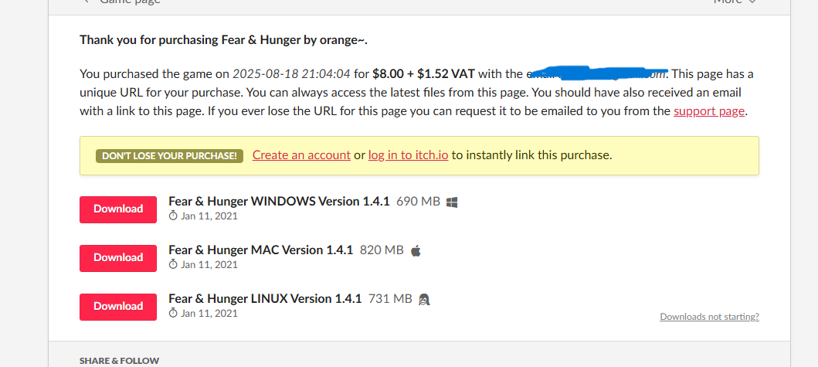Open the log in to itch.io link
This screenshot has height=367, width=818.
[409, 155]
